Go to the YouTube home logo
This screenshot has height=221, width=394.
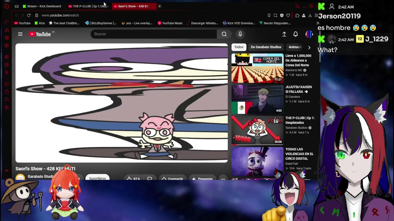pos(40,34)
